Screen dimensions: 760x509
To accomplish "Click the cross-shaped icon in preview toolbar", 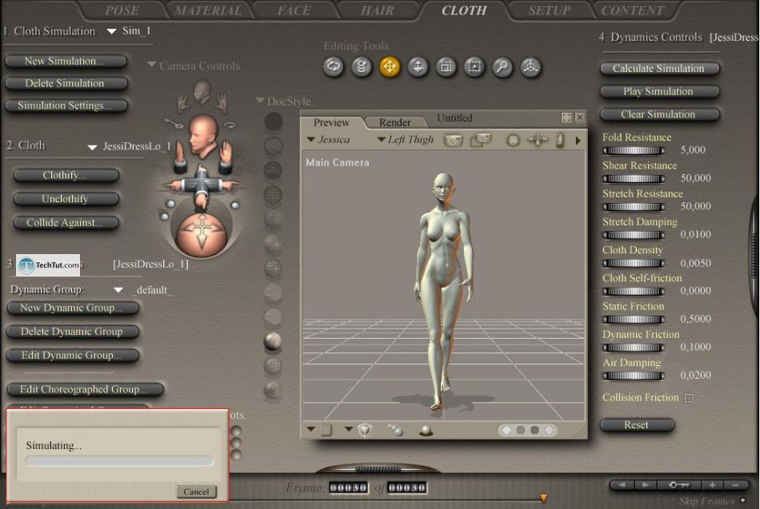I will pos(537,141).
